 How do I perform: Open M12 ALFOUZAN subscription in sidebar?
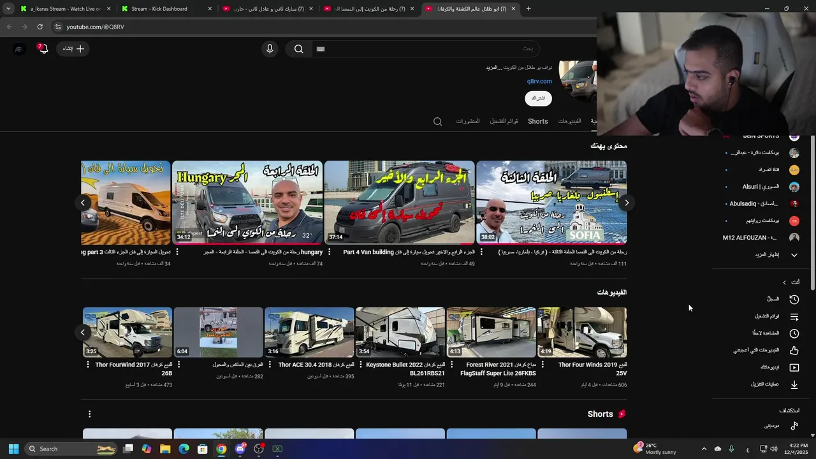click(x=761, y=238)
